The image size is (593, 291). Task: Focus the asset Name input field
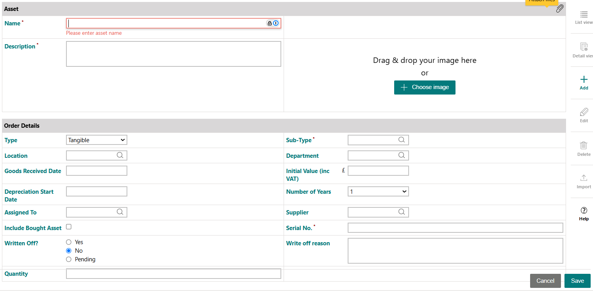pos(173,23)
